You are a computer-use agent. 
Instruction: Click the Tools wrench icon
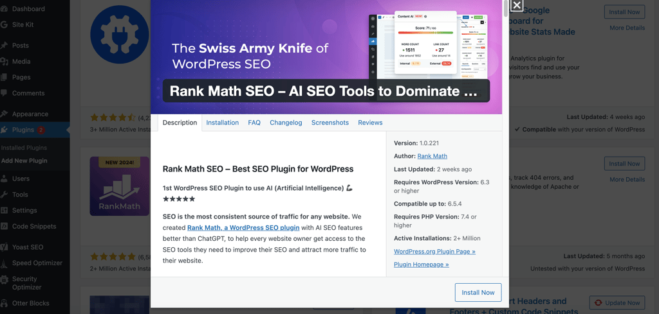click(x=4, y=195)
